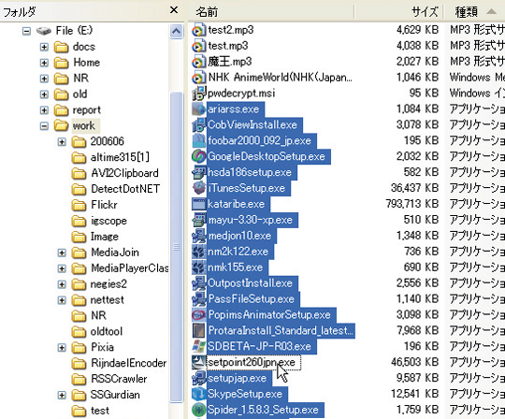
Task: Click the medjon10.exe icon
Action: coord(198,236)
